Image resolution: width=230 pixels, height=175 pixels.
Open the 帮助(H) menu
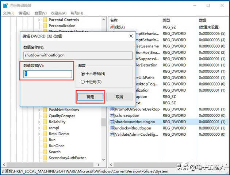77,13
